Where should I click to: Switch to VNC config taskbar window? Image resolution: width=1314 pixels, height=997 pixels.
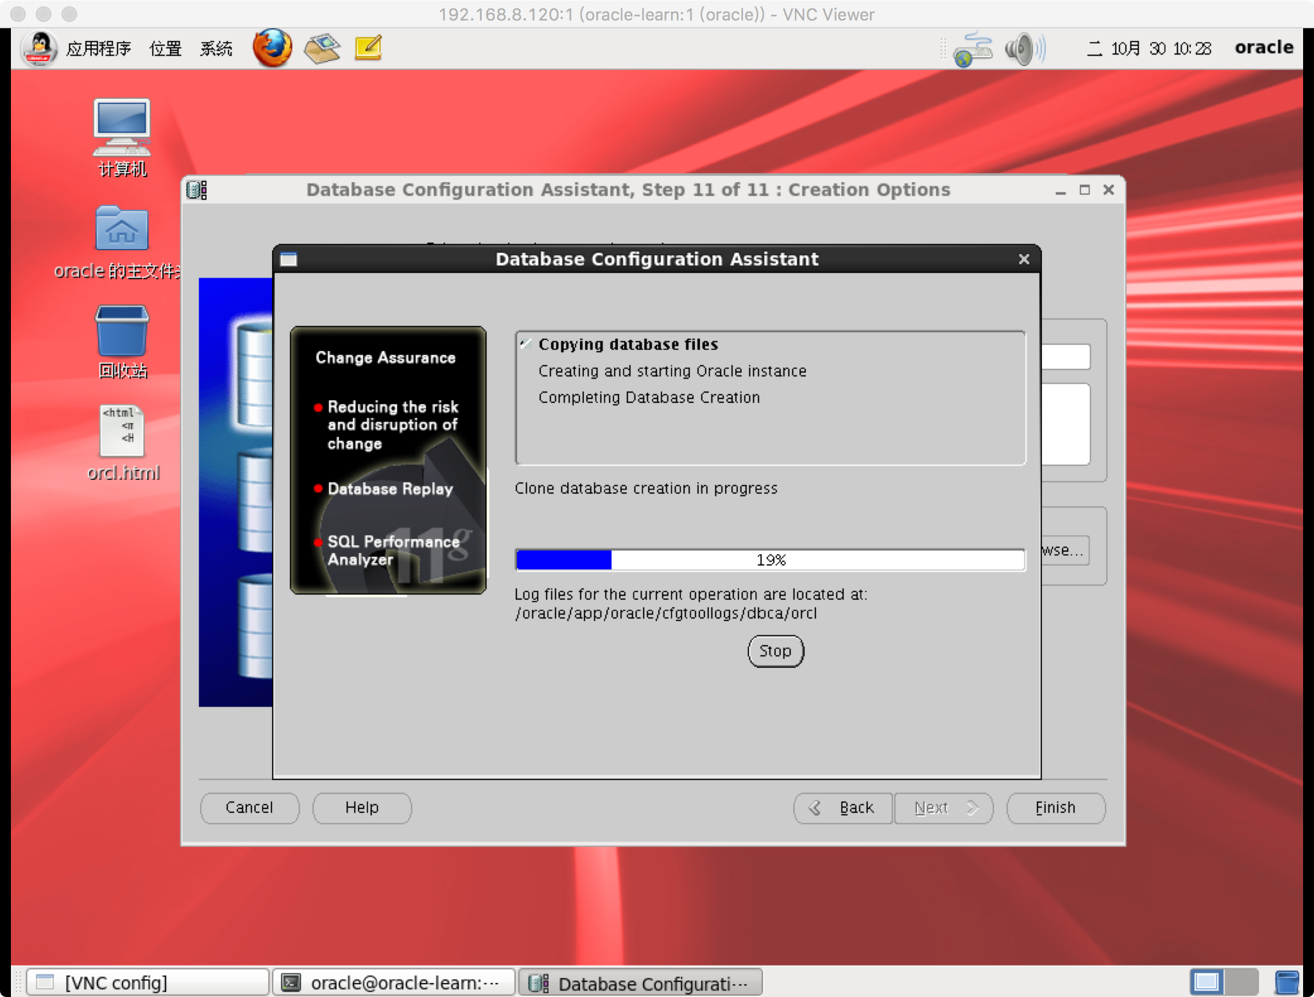click(147, 982)
